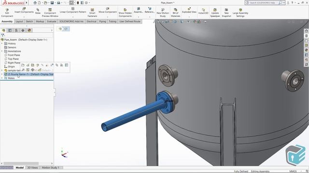Click Show Hidden Components
The height and width of the screenshot is (173, 309).
point(125,13)
